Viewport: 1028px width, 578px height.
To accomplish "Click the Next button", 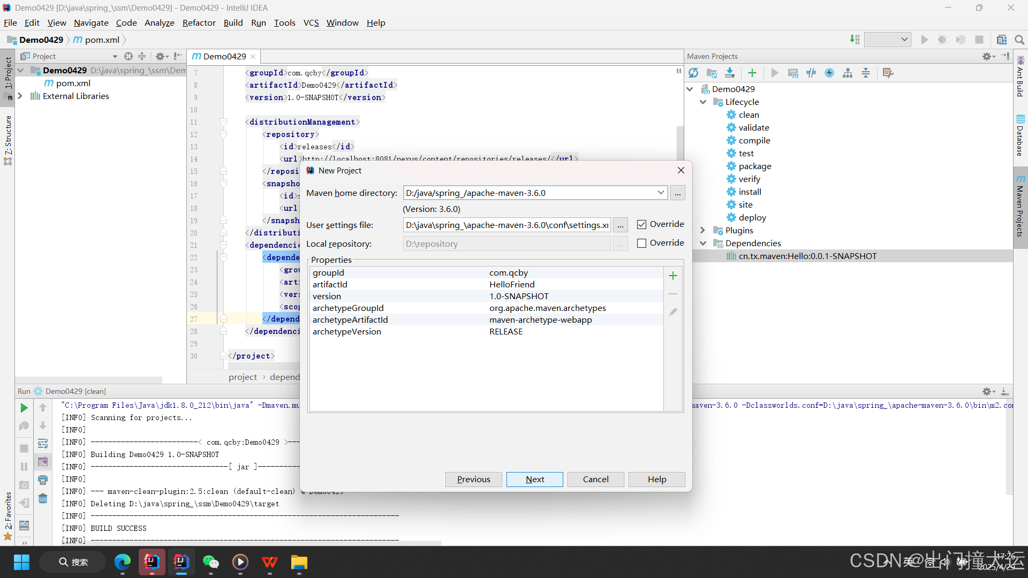I will click(534, 479).
